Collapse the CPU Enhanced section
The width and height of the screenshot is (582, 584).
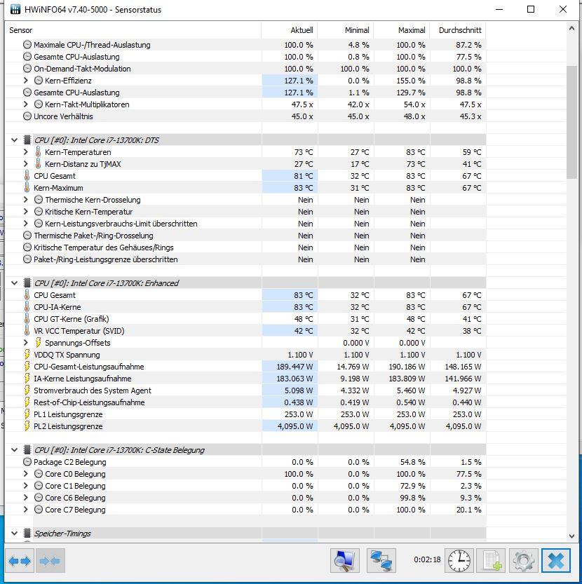point(14,283)
